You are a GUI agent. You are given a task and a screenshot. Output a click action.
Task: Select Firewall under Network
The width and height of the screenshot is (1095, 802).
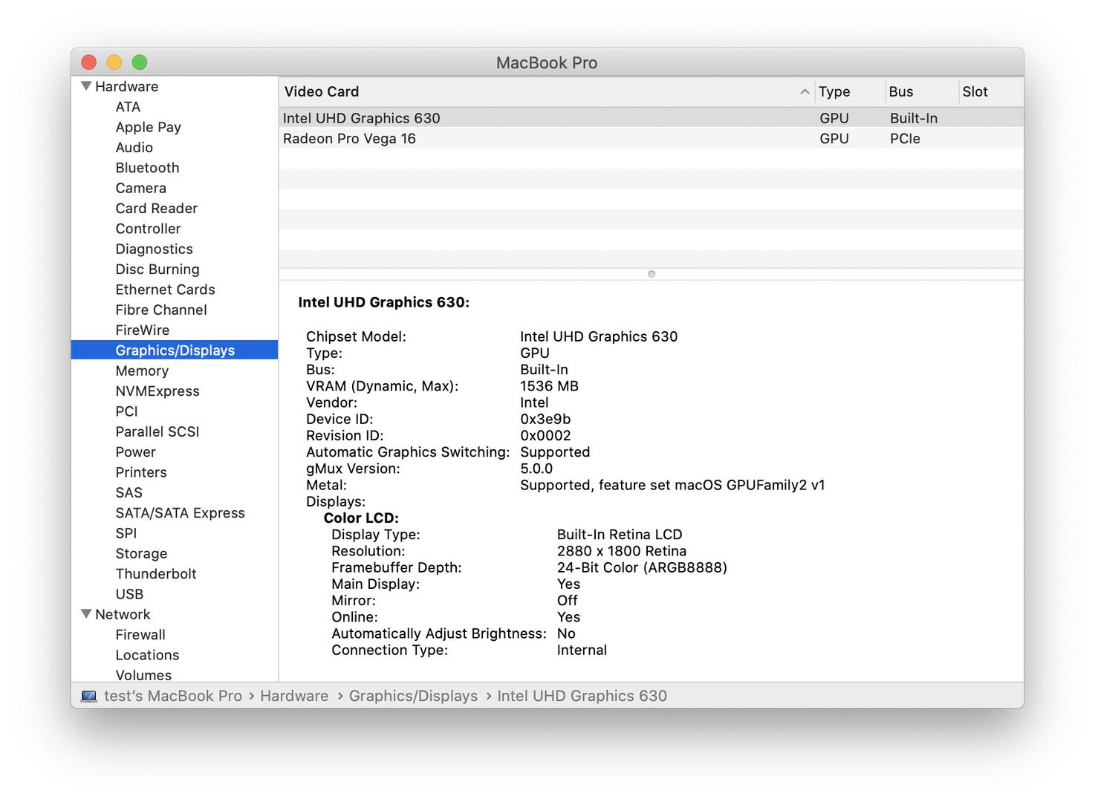tap(140, 634)
